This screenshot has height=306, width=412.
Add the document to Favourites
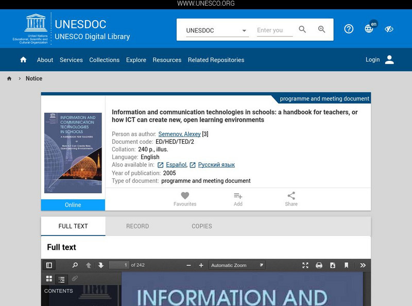(x=185, y=199)
